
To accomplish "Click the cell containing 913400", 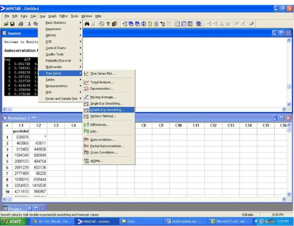I will coord(21,149).
